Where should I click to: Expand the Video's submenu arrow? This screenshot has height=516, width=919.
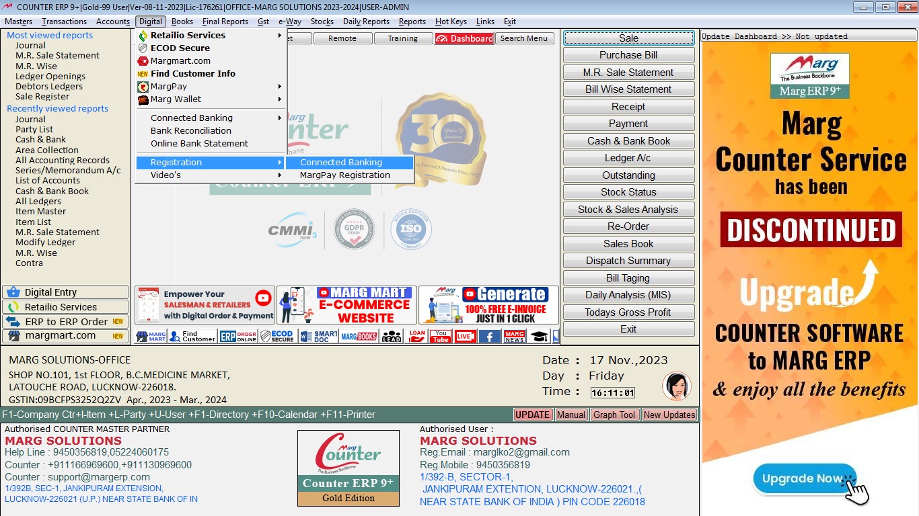click(280, 175)
